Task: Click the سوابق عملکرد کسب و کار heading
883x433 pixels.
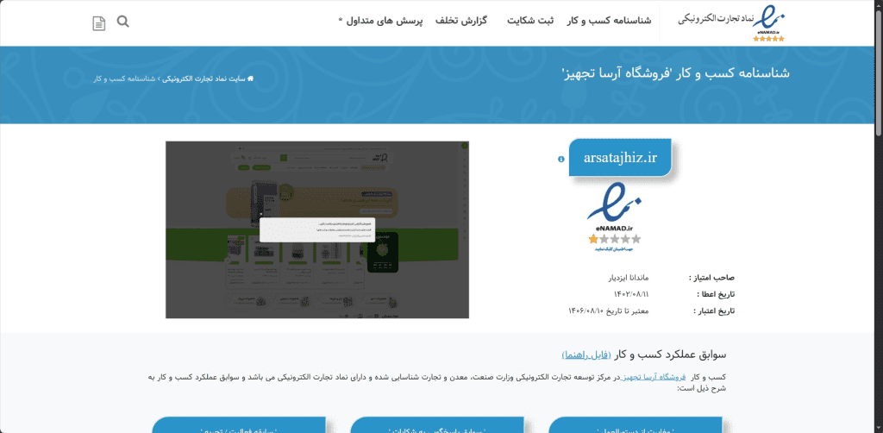Action: click(669, 355)
